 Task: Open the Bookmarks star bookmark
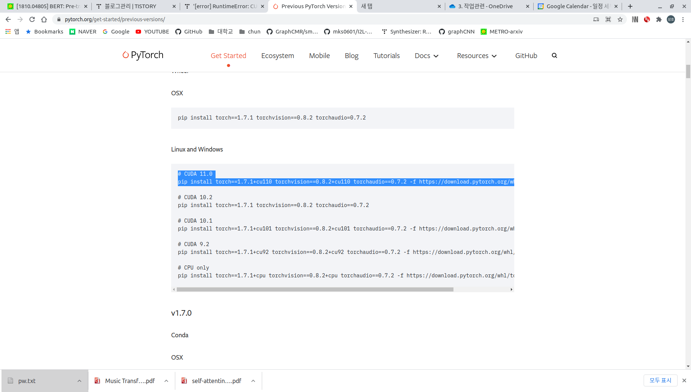click(44, 32)
